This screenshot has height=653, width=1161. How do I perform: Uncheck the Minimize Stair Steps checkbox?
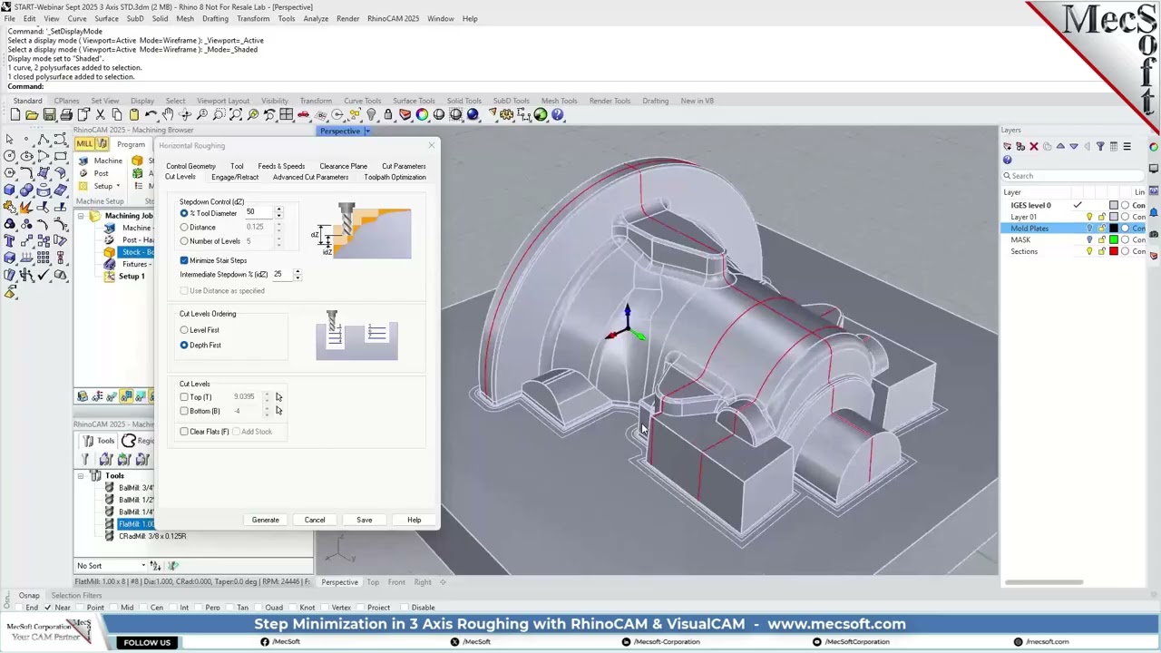click(x=184, y=260)
